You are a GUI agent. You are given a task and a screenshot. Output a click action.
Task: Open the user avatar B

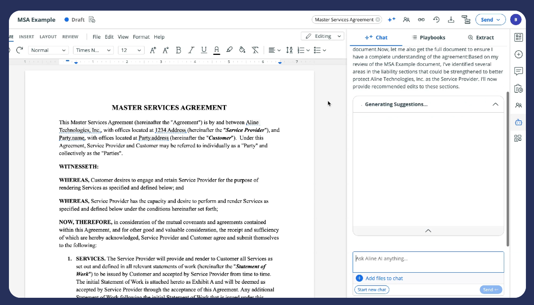click(516, 20)
